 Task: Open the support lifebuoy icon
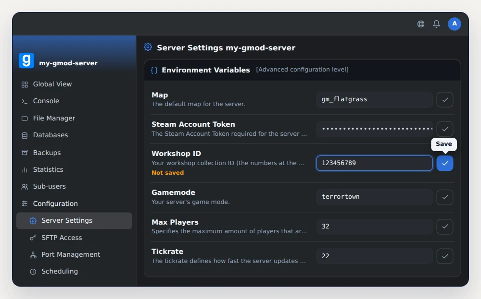420,24
